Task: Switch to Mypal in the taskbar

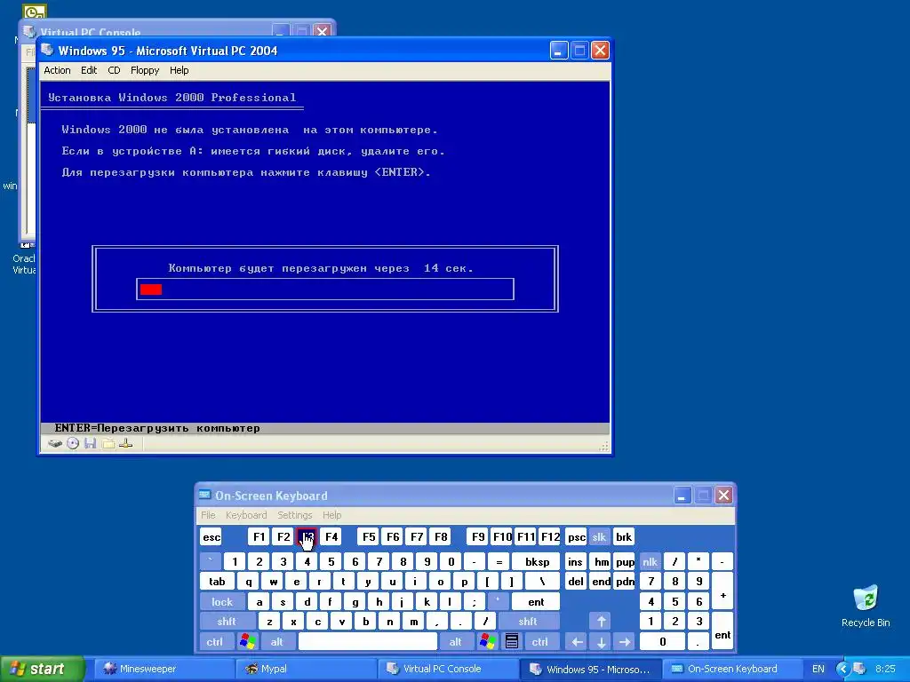Action: tap(306, 669)
